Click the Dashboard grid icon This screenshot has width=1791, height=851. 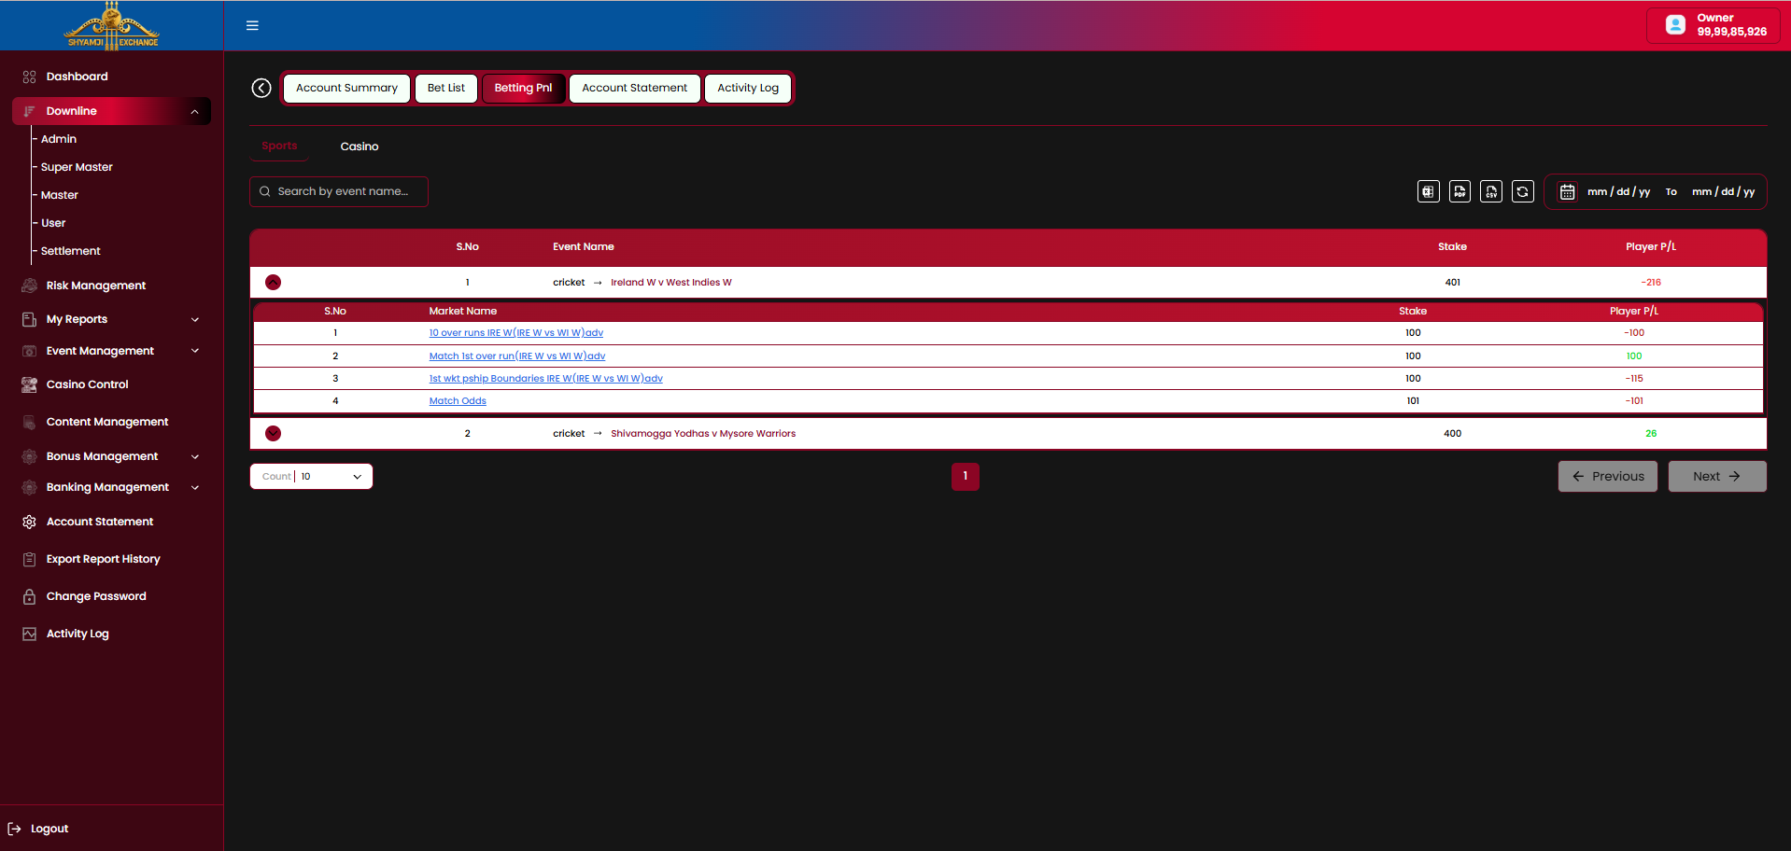click(29, 77)
